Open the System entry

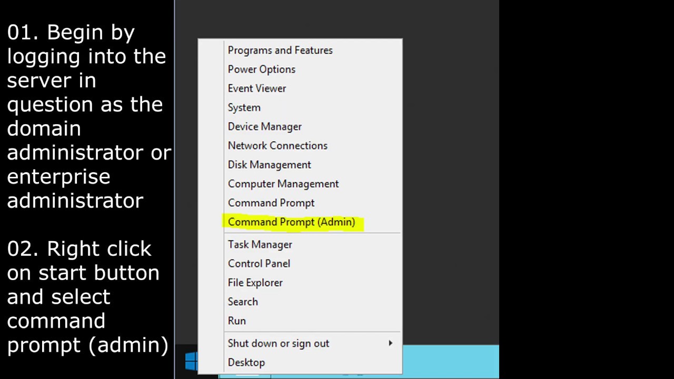pyautogui.click(x=244, y=107)
